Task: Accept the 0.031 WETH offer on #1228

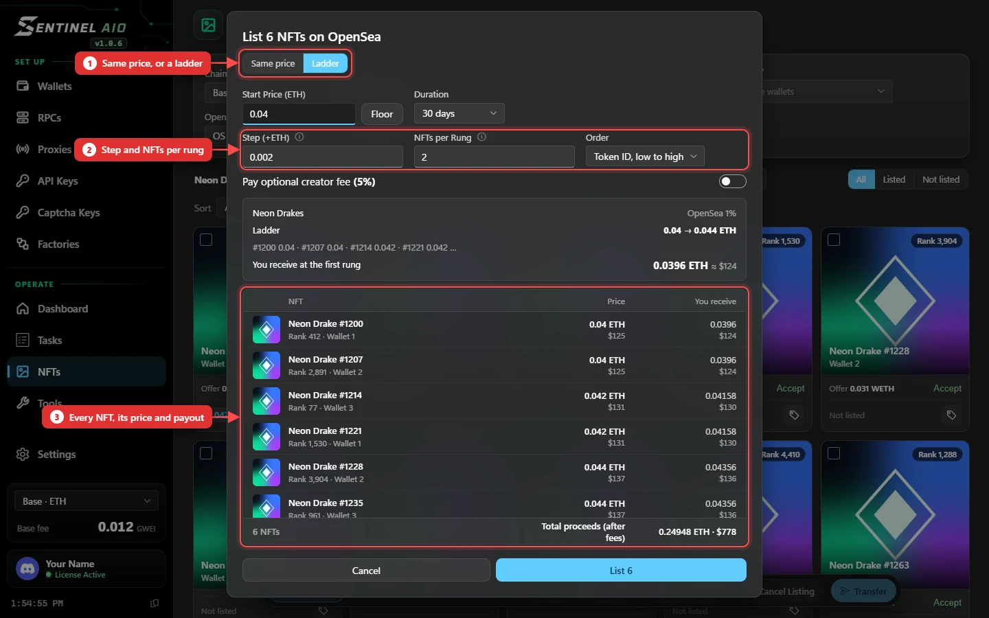Action: (947, 388)
